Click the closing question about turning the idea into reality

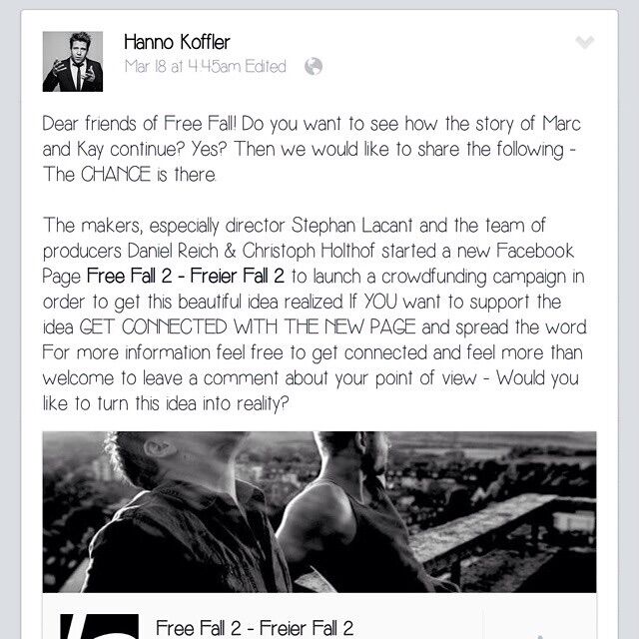pos(311,390)
